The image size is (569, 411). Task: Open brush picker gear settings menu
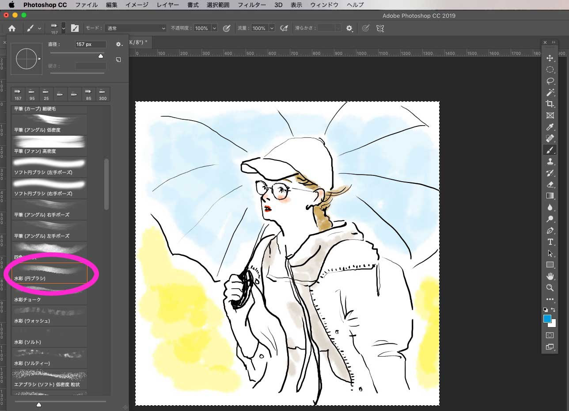(118, 44)
